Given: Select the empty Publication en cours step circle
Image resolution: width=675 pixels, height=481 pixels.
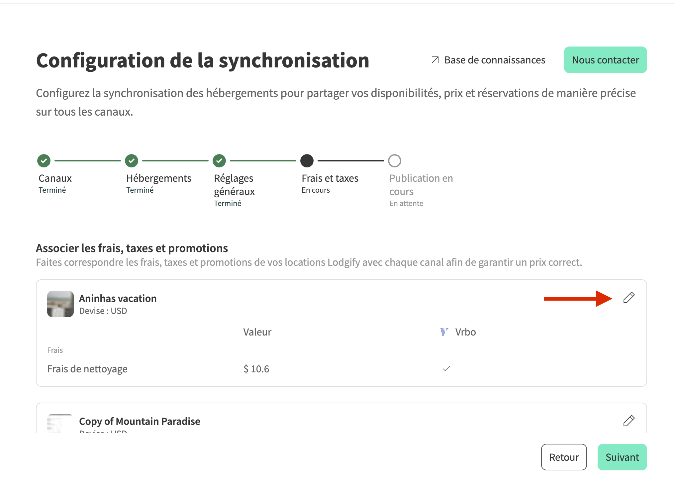Looking at the screenshot, I should coord(395,161).
